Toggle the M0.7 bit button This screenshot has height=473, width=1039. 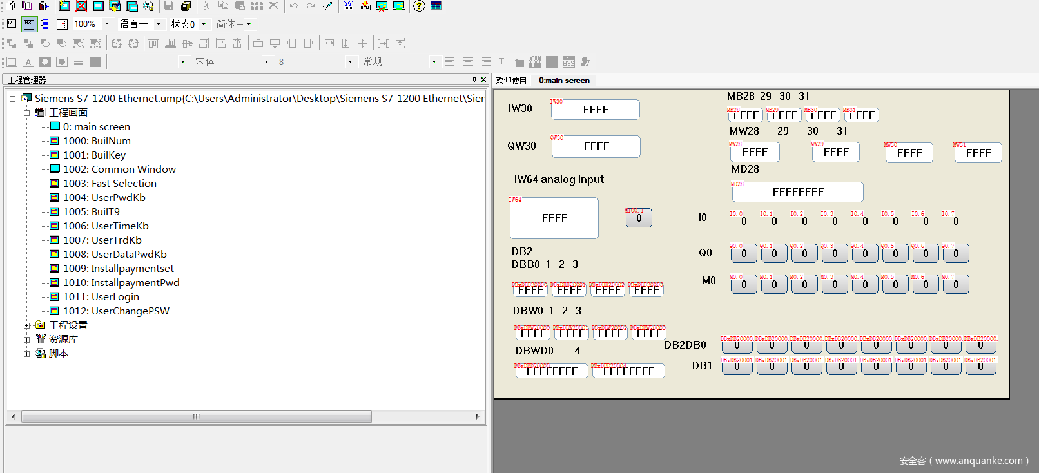pyautogui.click(x=956, y=284)
